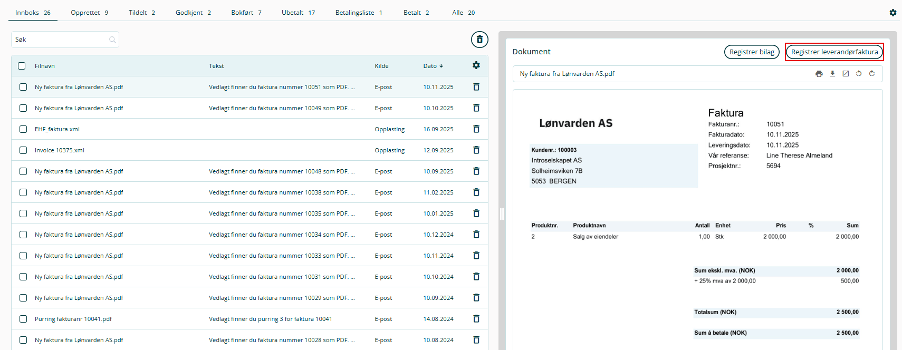Viewport: 902px width, 350px height.
Task: Switch to the Ubetalt tab
Action: (298, 13)
